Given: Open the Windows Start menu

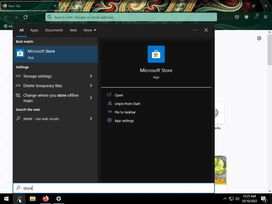Looking at the screenshot, I should [6, 199].
